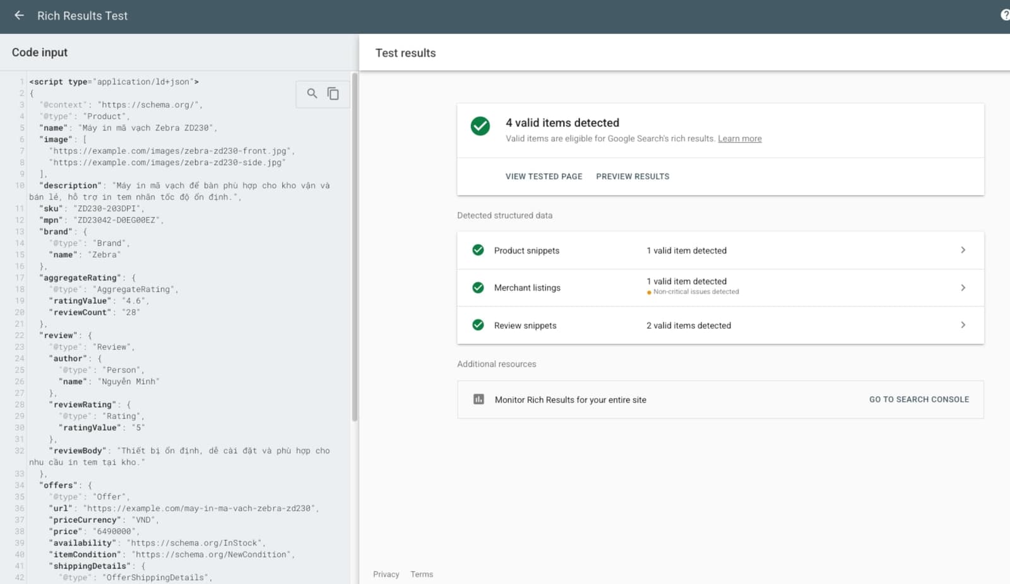Click the Review snippets green check icon

(x=478, y=325)
